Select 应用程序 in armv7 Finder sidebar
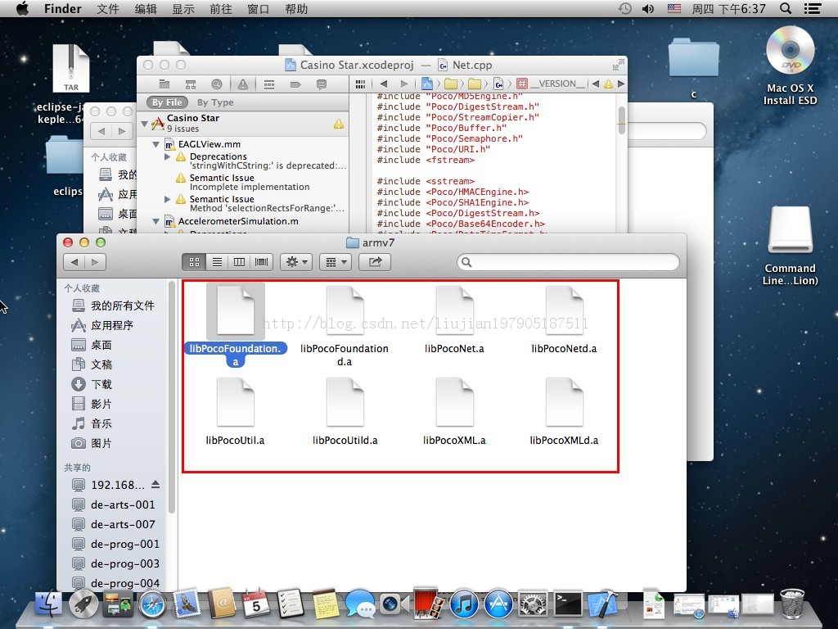838x629 pixels. (112, 325)
